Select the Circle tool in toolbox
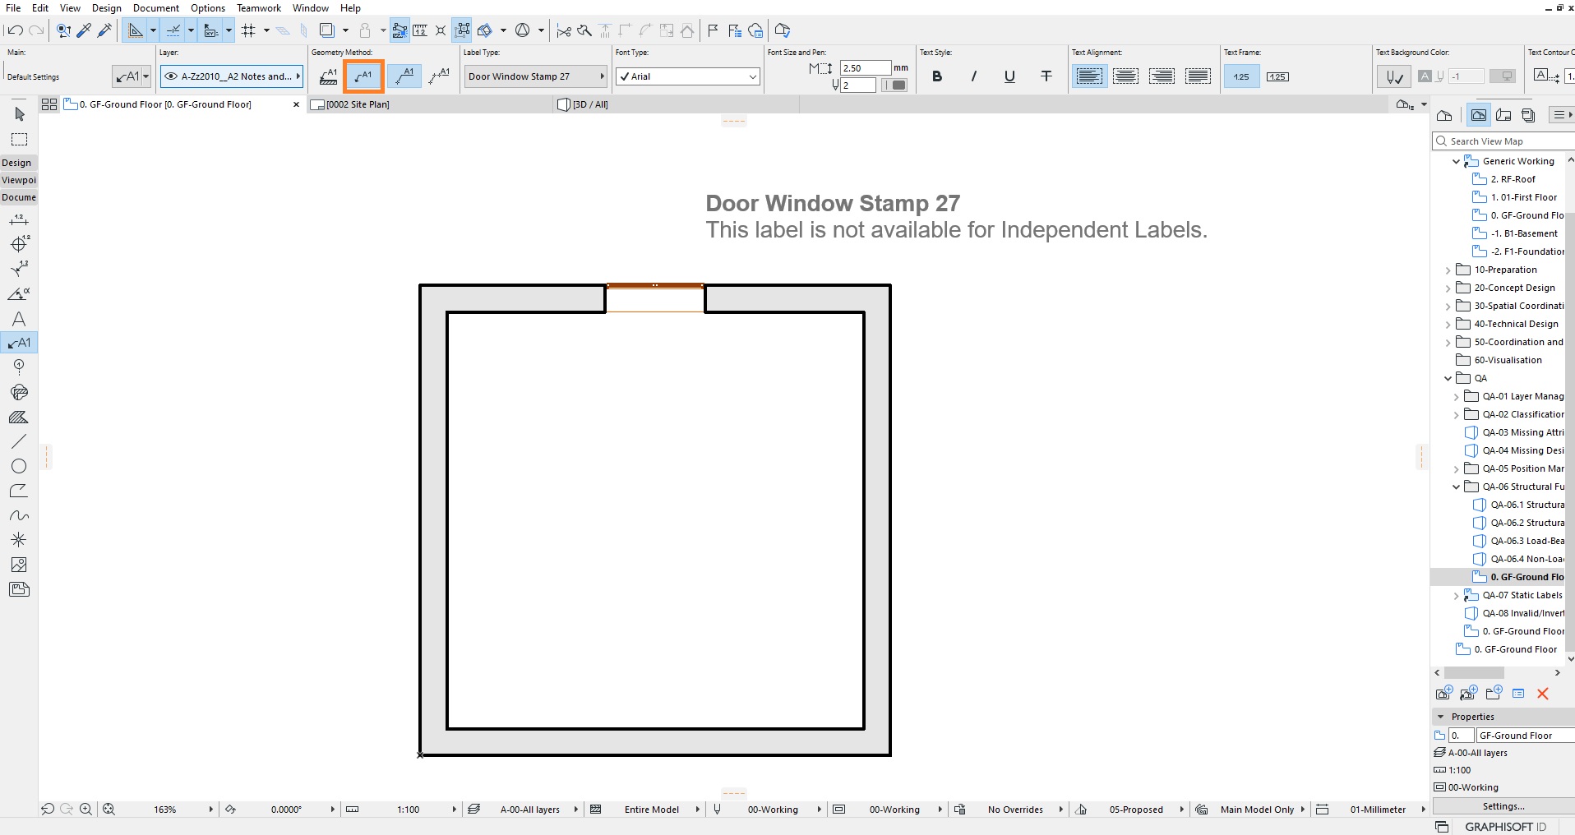This screenshot has height=835, width=1575. pos(19,466)
